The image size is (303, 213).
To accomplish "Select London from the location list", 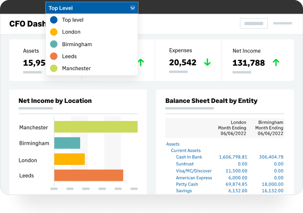I will (71, 32).
